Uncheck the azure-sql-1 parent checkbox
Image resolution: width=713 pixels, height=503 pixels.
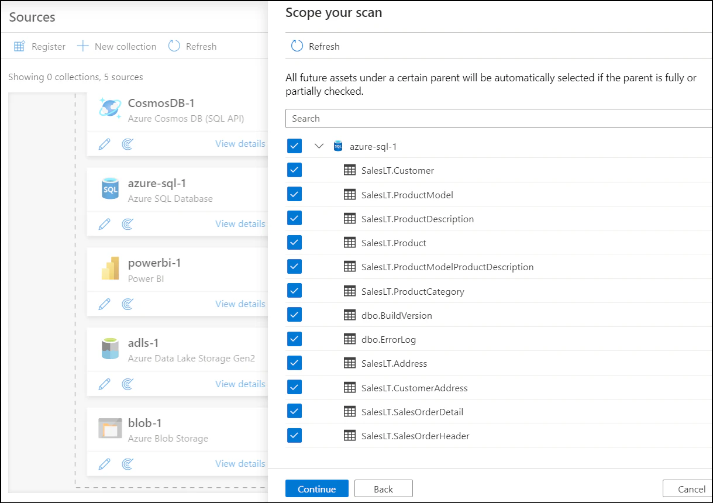294,146
